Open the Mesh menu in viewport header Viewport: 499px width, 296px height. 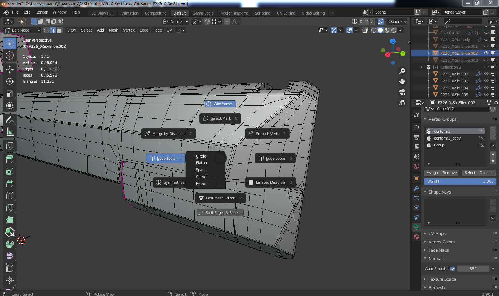[x=113, y=30]
